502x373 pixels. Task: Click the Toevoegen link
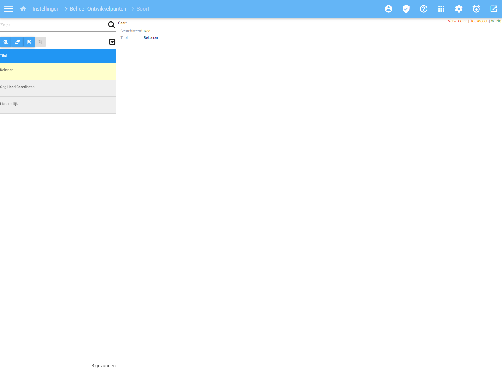point(479,21)
